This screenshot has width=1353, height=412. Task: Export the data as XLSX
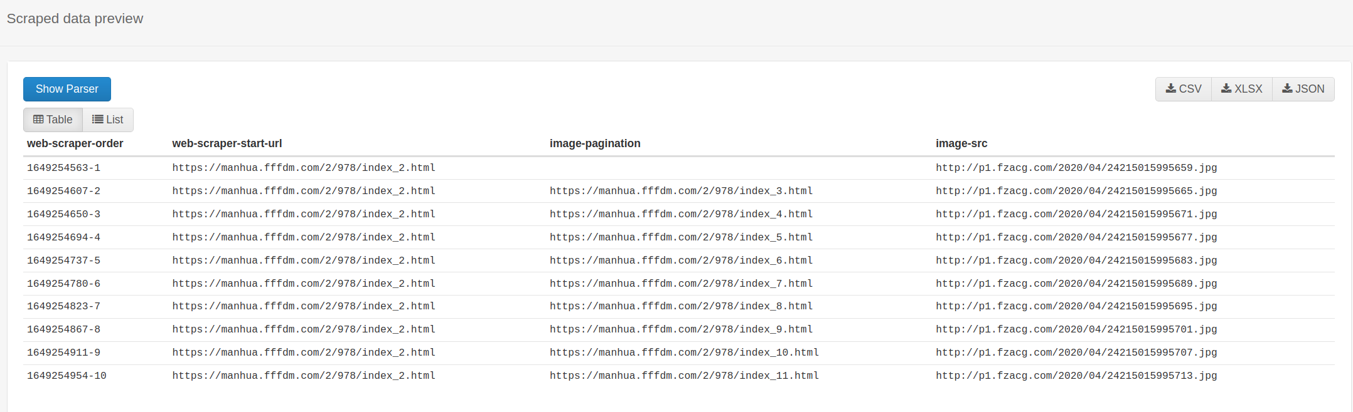click(x=1242, y=89)
